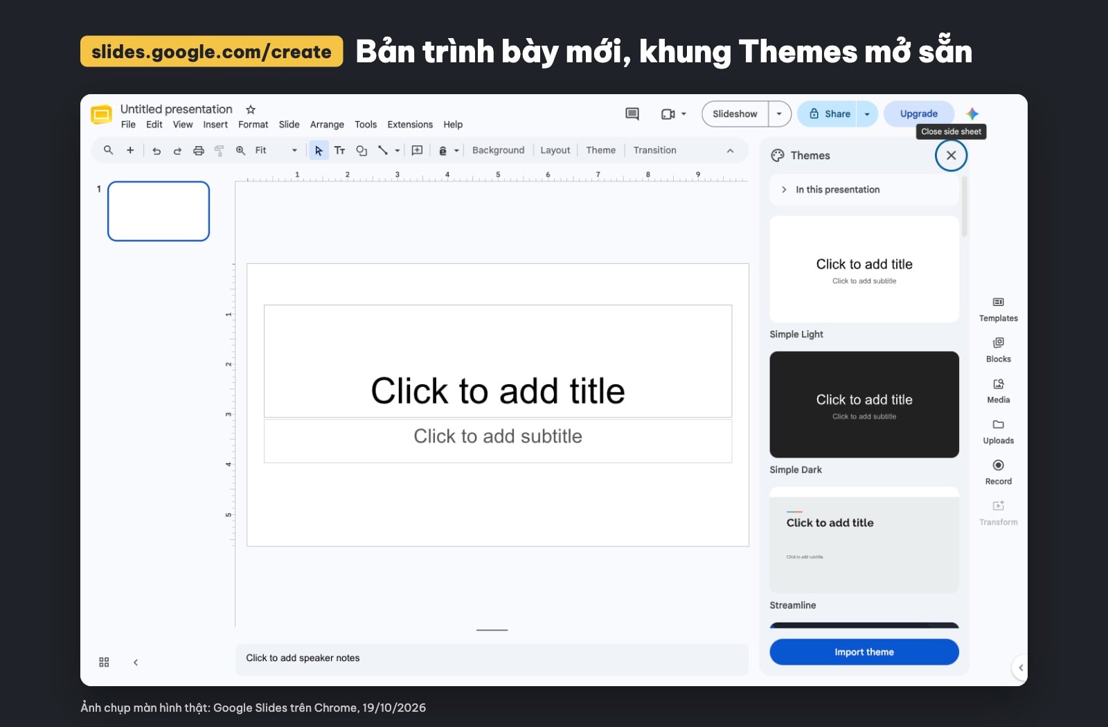Expand In this presentation section

click(x=864, y=190)
